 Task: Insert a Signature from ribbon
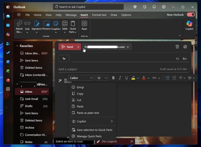tap(37, 27)
